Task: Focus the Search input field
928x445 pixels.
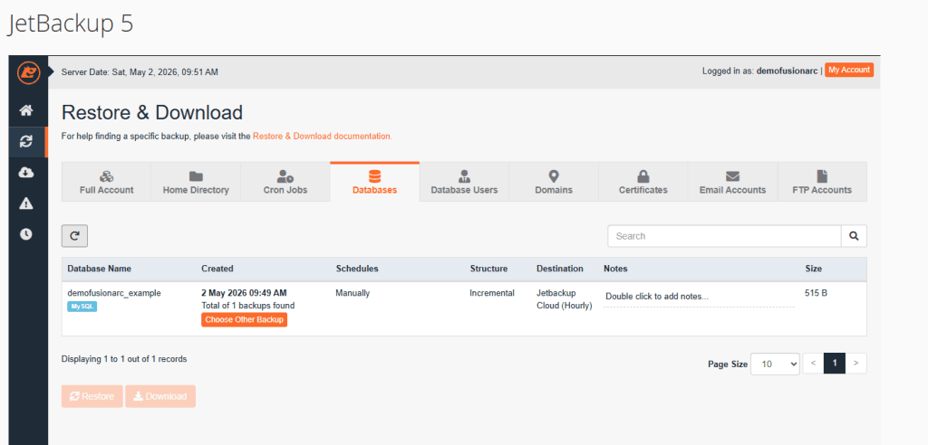Action: [724, 236]
